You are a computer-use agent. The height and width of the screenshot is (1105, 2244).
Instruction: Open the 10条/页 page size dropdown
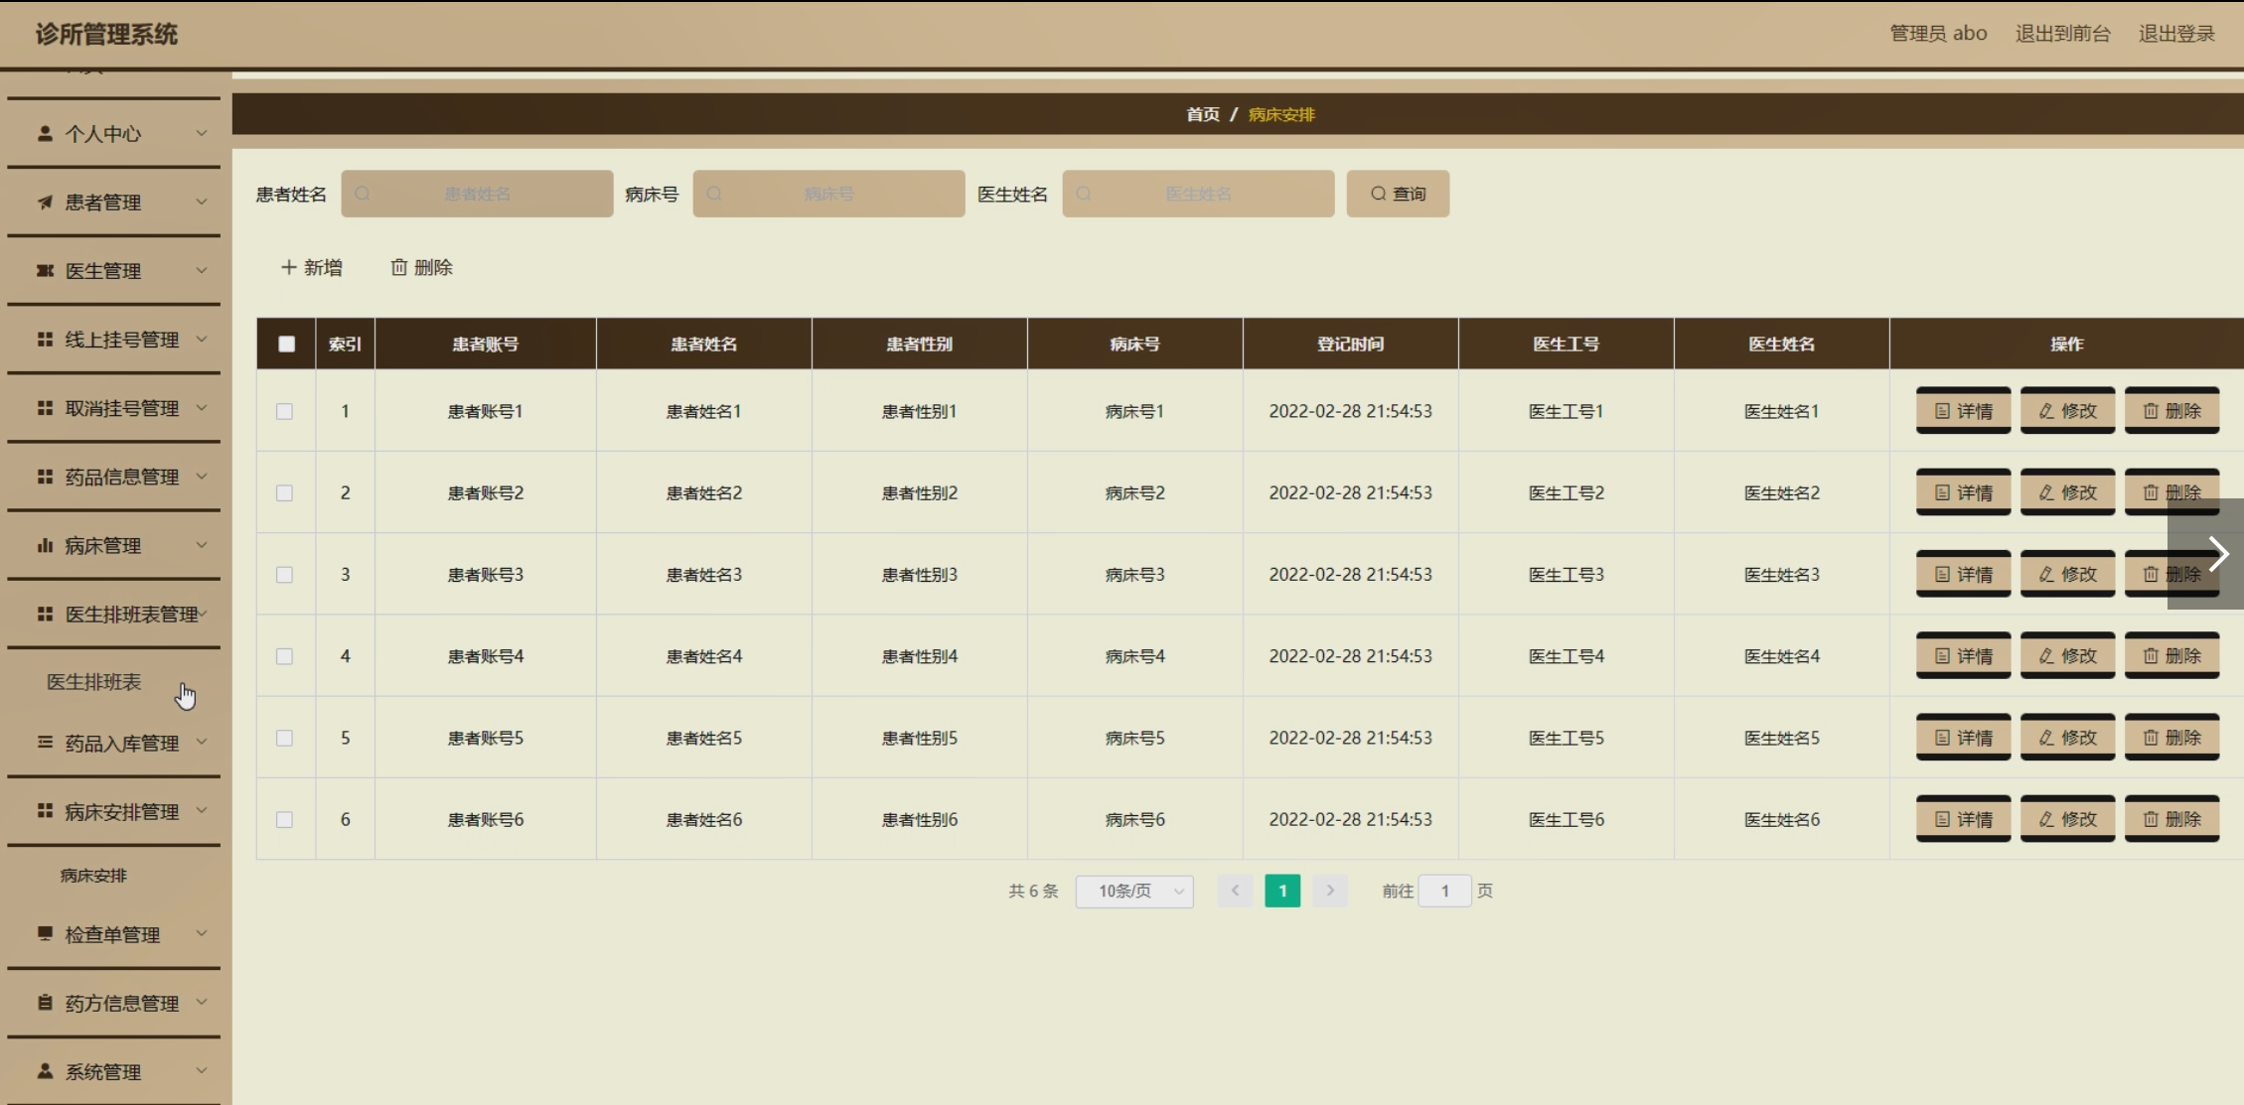click(1133, 892)
